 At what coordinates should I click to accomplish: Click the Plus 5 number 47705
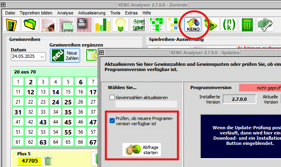pos(30,161)
